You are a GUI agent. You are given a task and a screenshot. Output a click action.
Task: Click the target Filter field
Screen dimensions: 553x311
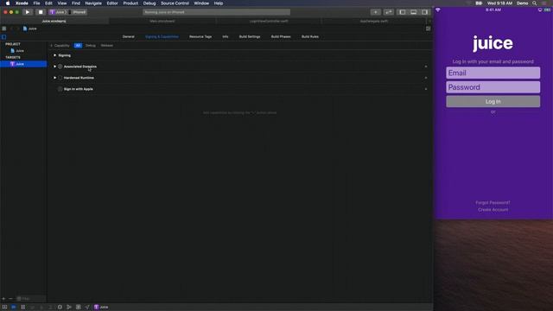point(30,299)
